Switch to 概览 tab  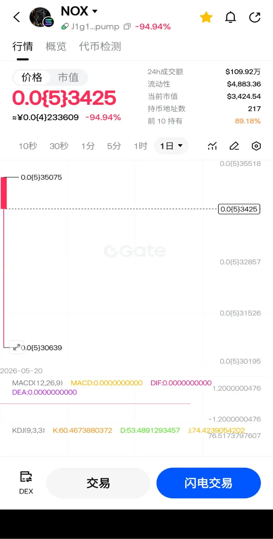coord(56,47)
